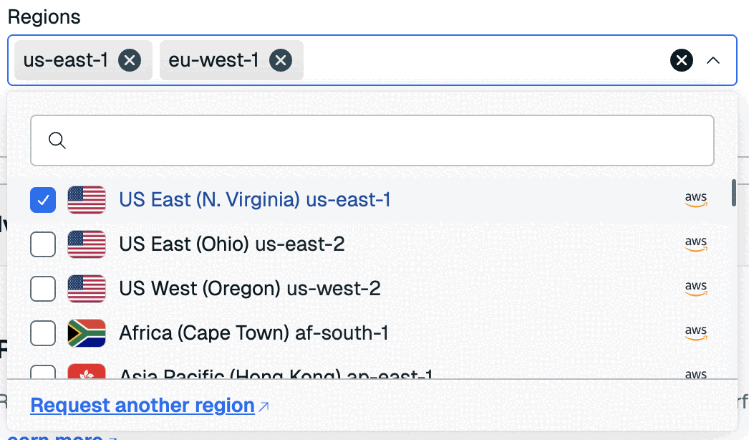This screenshot has height=440, width=749.
Task: Click the search magnifier icon
Action: [57, 140]
